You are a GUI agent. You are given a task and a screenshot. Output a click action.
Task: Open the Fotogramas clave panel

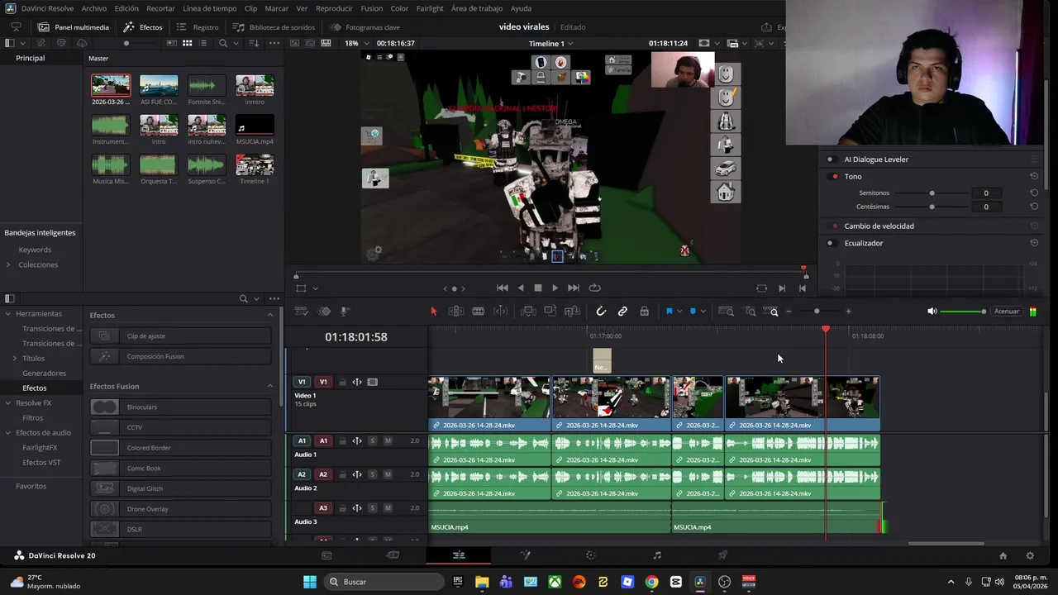[x=365, y=26]
